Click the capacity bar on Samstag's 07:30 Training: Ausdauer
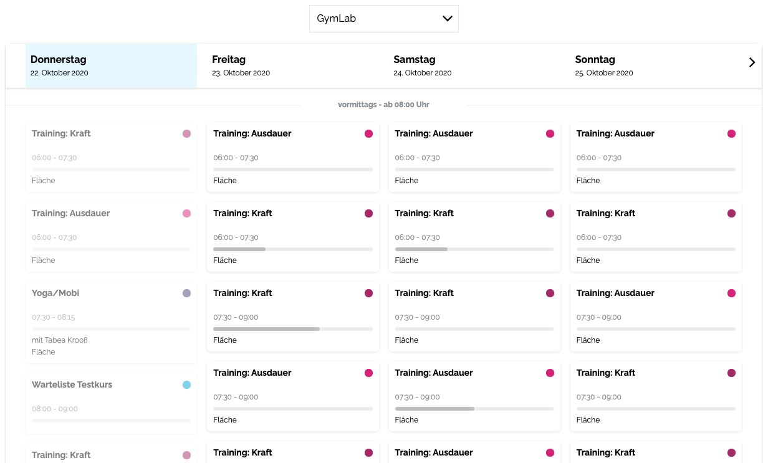This screenshot has height=463, width=768. 474,409
